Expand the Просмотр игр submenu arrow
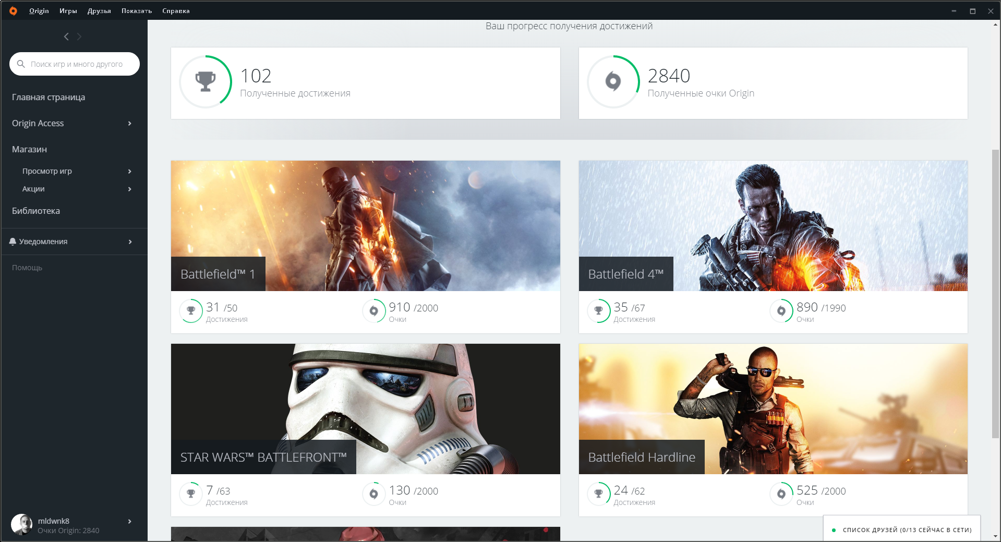The image size is (1001, 542). point(130,171)
